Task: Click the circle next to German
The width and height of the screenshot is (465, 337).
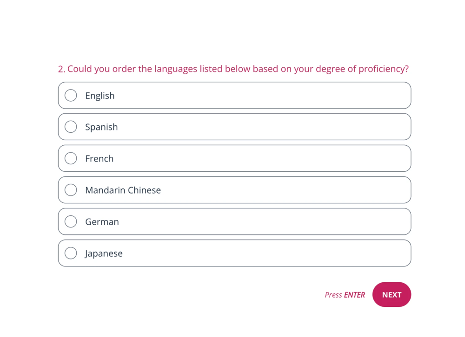Action: tap(71, 221)
